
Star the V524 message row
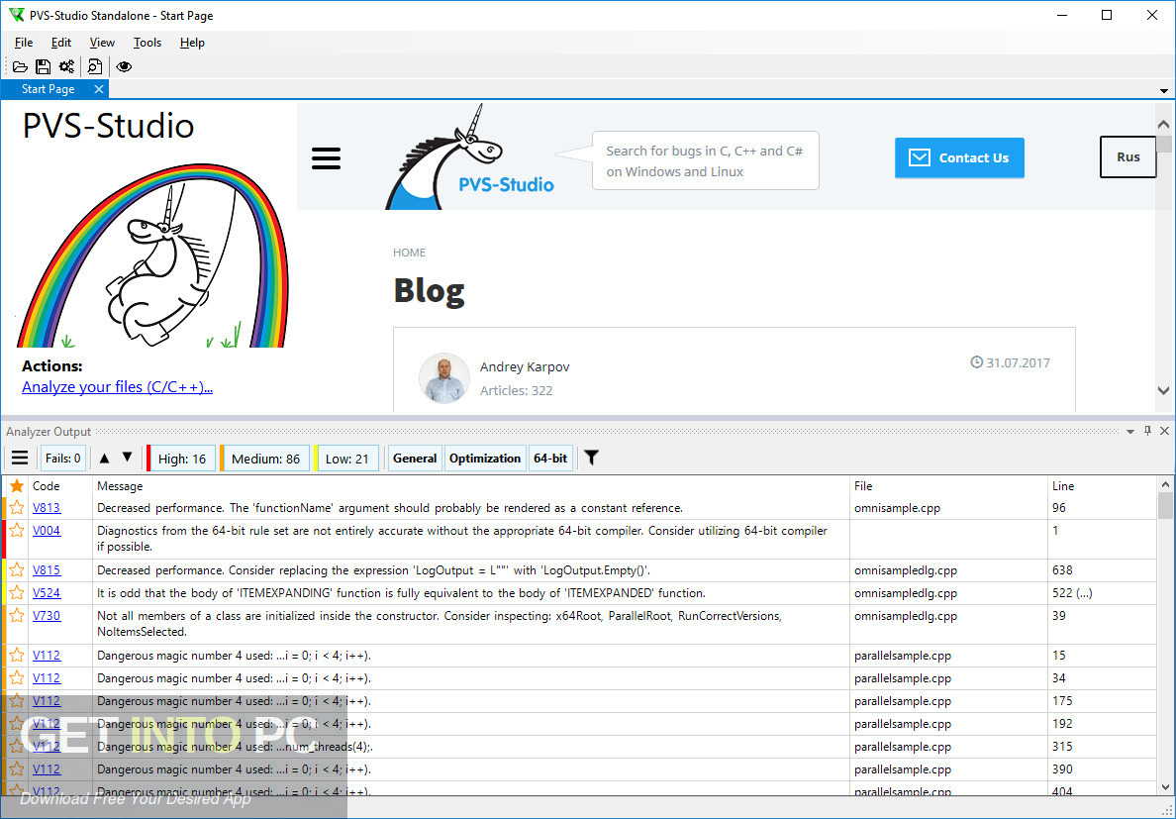pyautogui.click(x=17, y=593)
